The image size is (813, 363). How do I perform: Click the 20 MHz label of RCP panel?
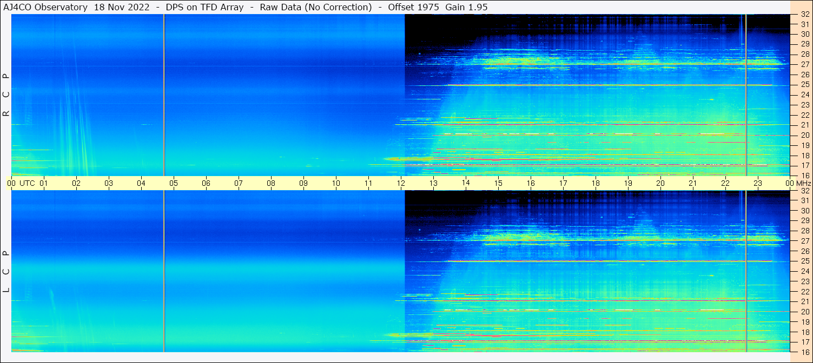click(805, 136)
